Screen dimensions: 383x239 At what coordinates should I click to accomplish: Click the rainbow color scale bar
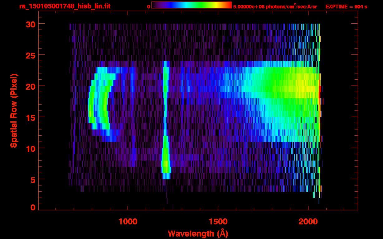[191, 5]
